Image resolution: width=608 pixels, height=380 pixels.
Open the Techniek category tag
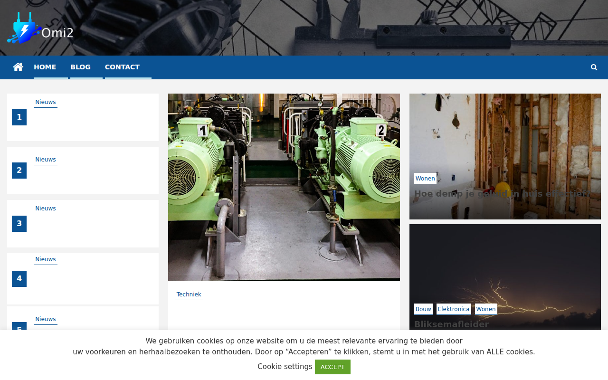coord(189,294)
